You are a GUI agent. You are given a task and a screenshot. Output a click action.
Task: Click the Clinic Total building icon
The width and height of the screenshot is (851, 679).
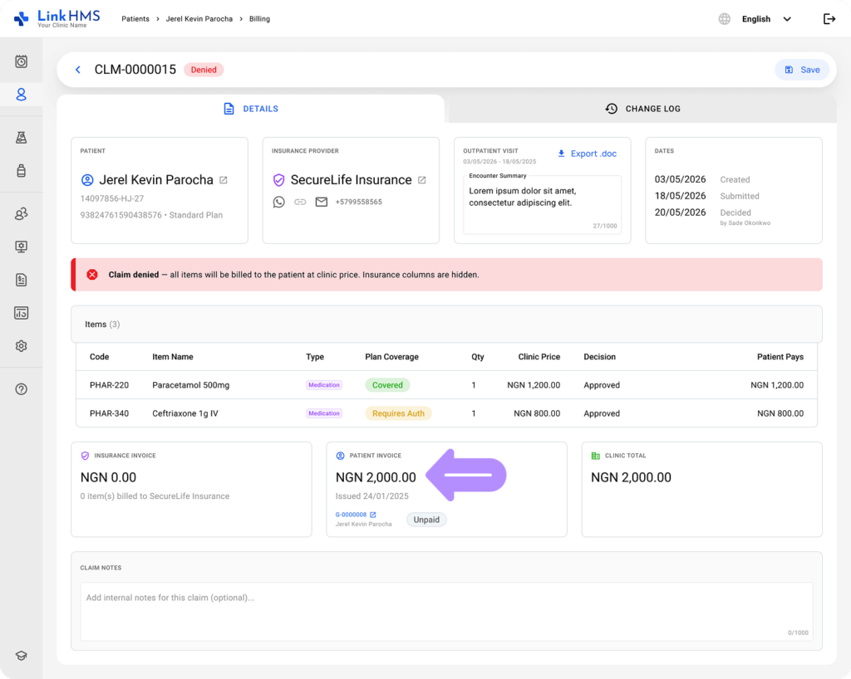pyautogui.click(x=595, y=456)
